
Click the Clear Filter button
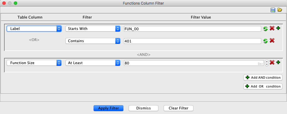coord(178,108)
